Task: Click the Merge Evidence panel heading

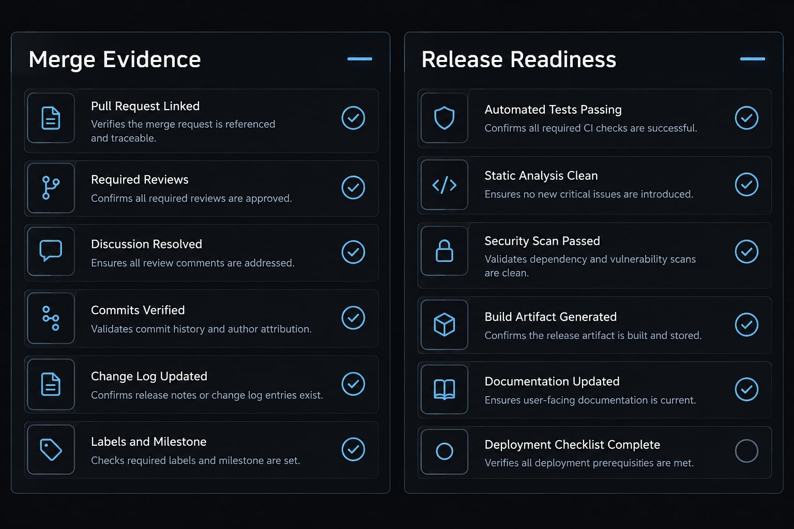Action: point(115,59)
